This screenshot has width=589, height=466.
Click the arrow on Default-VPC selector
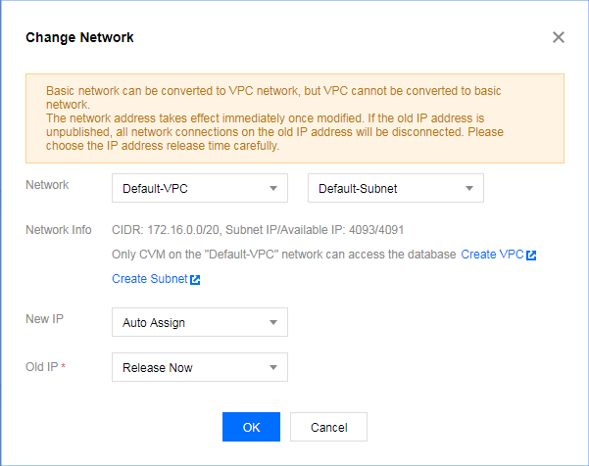pyautogui.click(x=272, y=188)
